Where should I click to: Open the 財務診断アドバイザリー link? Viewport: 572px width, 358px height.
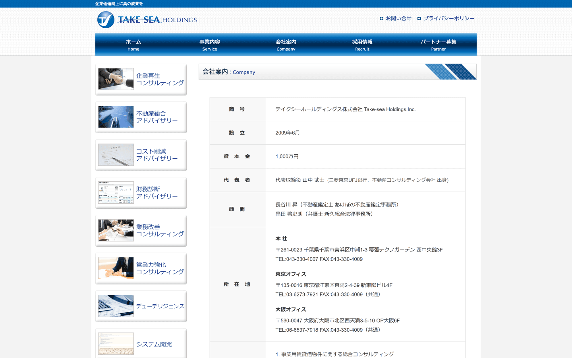(157, 193)
